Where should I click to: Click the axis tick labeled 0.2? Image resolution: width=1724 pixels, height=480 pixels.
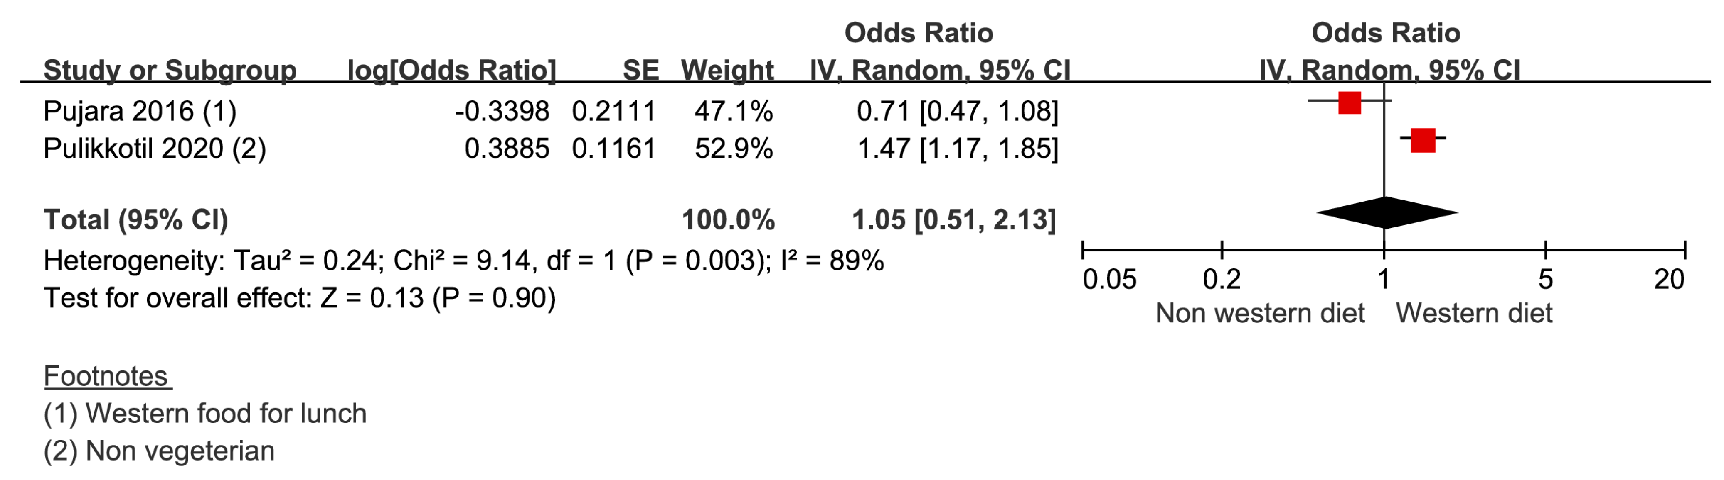[1222, 279]
